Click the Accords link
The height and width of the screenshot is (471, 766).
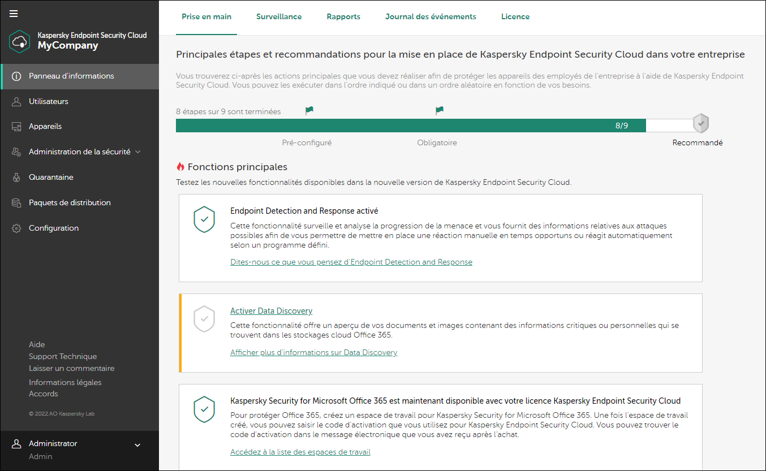pos(44,394)
